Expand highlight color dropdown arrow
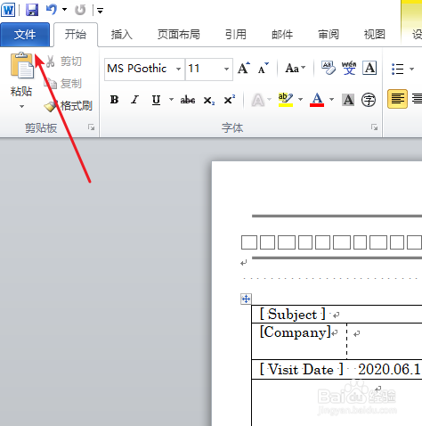The height and width of the screenshot is (426, 422). (x=300, y=99)
